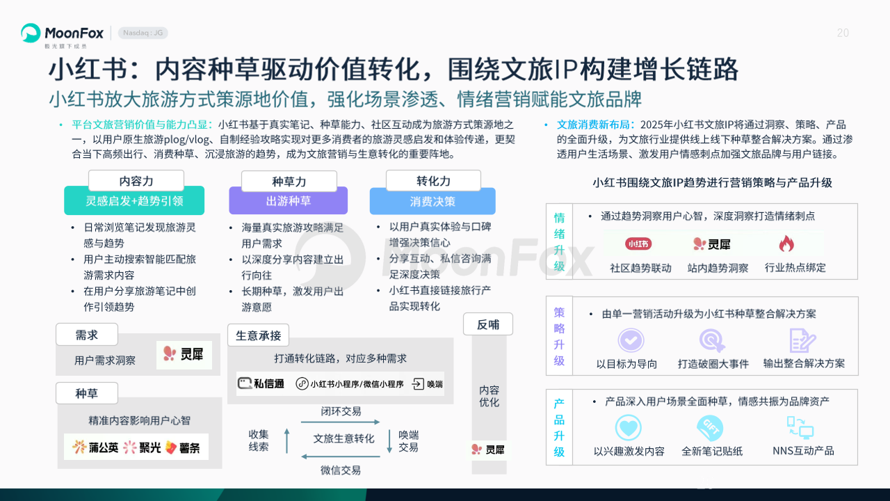Click the checkmark icon above 以目标为导向
890x501 pixels.
(631, 340)
